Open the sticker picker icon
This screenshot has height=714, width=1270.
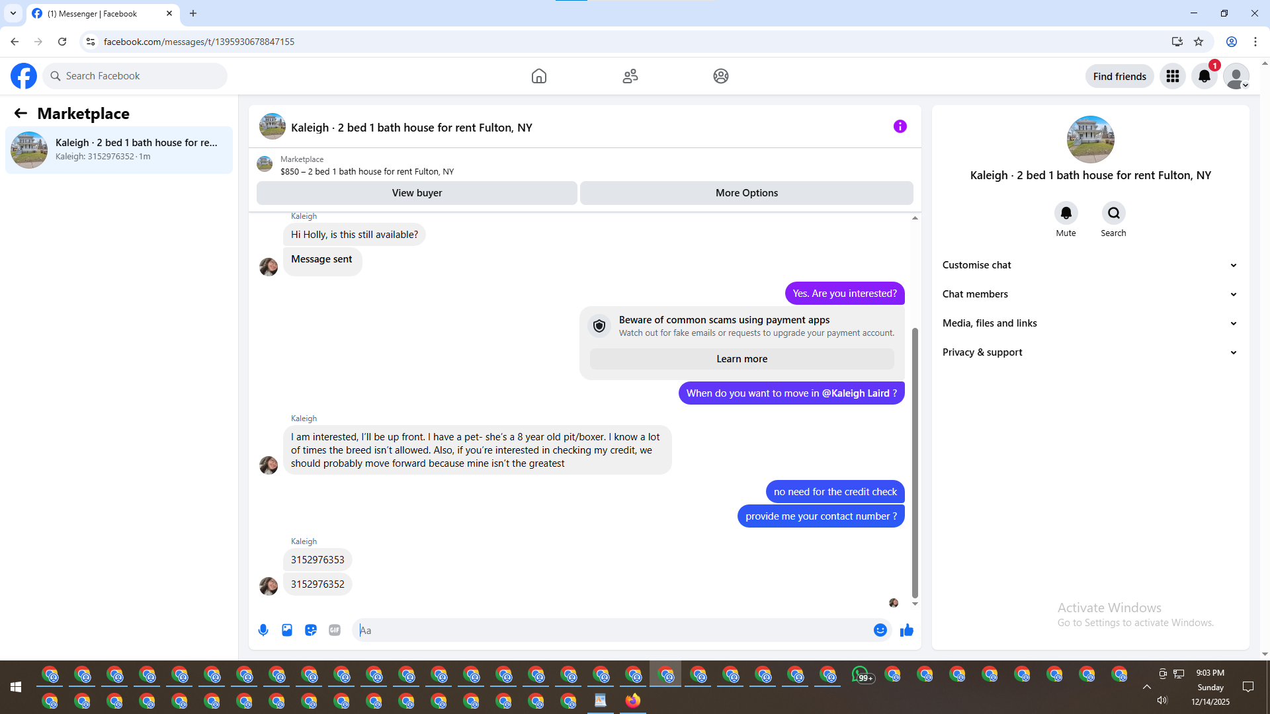311,630
